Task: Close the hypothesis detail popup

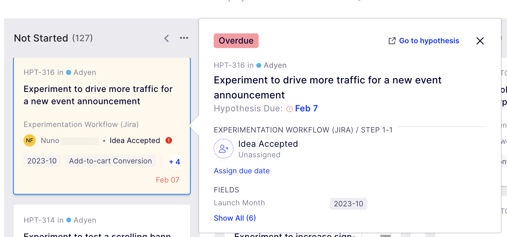Action: pos(480,41)
